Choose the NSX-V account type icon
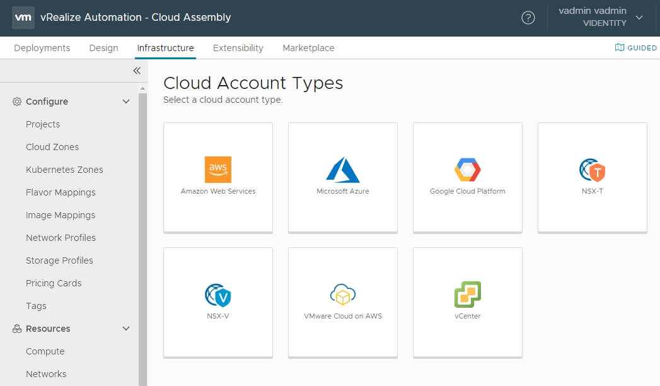 click(218, 295)
